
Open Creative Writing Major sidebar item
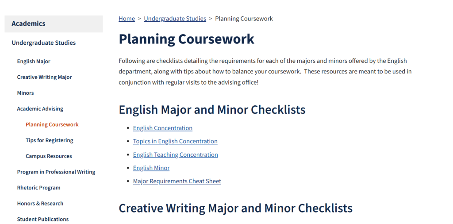[44, 77]
